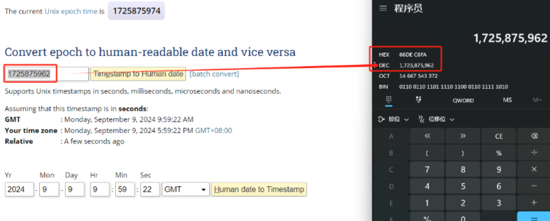Click the number 3 key
550x221 pixels.
(499, 203)
